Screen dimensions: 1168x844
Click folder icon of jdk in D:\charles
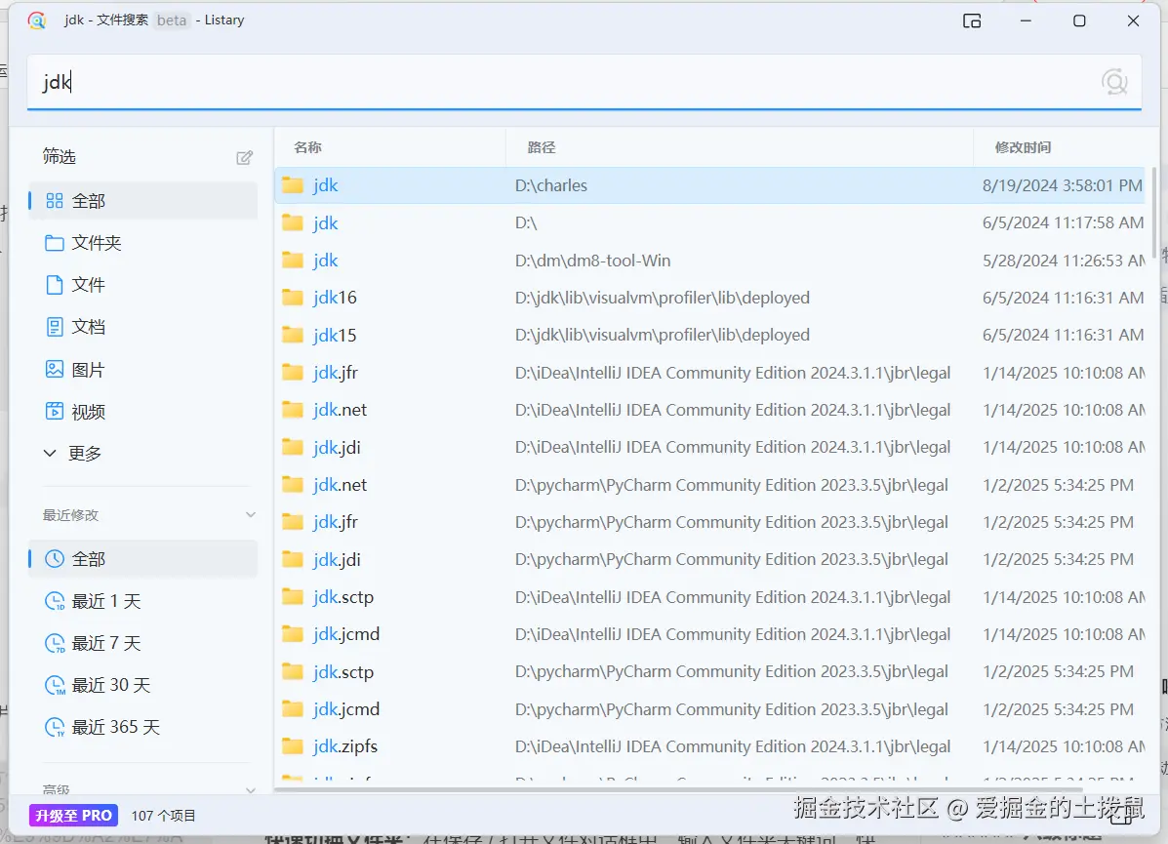[x=293, y=184]
